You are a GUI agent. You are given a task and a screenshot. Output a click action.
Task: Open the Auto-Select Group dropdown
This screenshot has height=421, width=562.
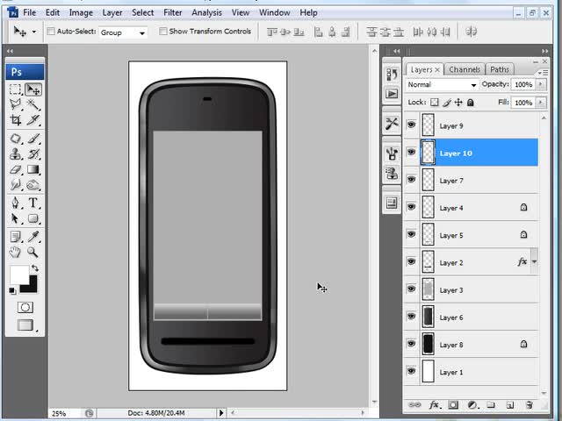pos(123,32)
